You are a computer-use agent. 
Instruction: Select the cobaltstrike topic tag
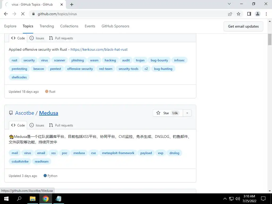(20, 161)
